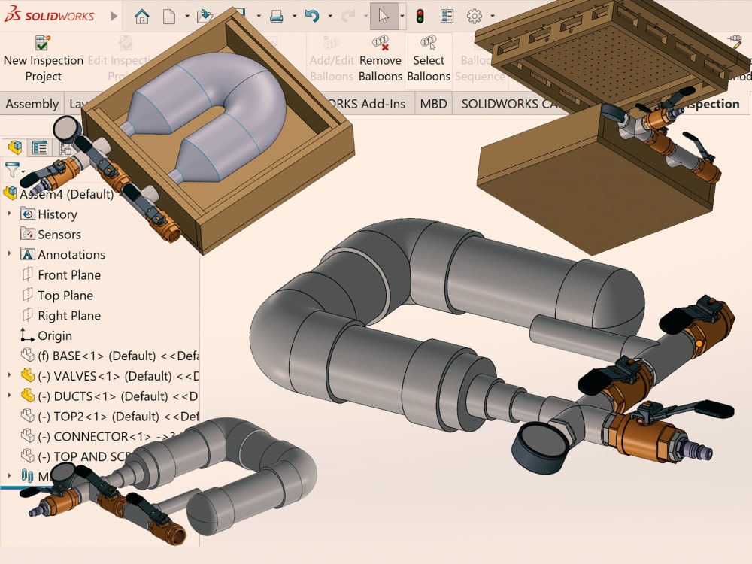
Task: Click the History clock icon
Action: point(27,214)
